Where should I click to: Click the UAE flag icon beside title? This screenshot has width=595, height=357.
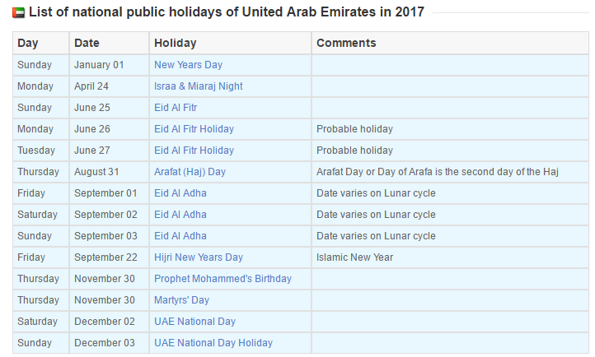pos(18,13)
